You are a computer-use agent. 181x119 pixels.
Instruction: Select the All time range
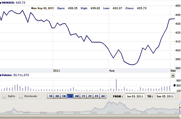(x=103, y=96)
